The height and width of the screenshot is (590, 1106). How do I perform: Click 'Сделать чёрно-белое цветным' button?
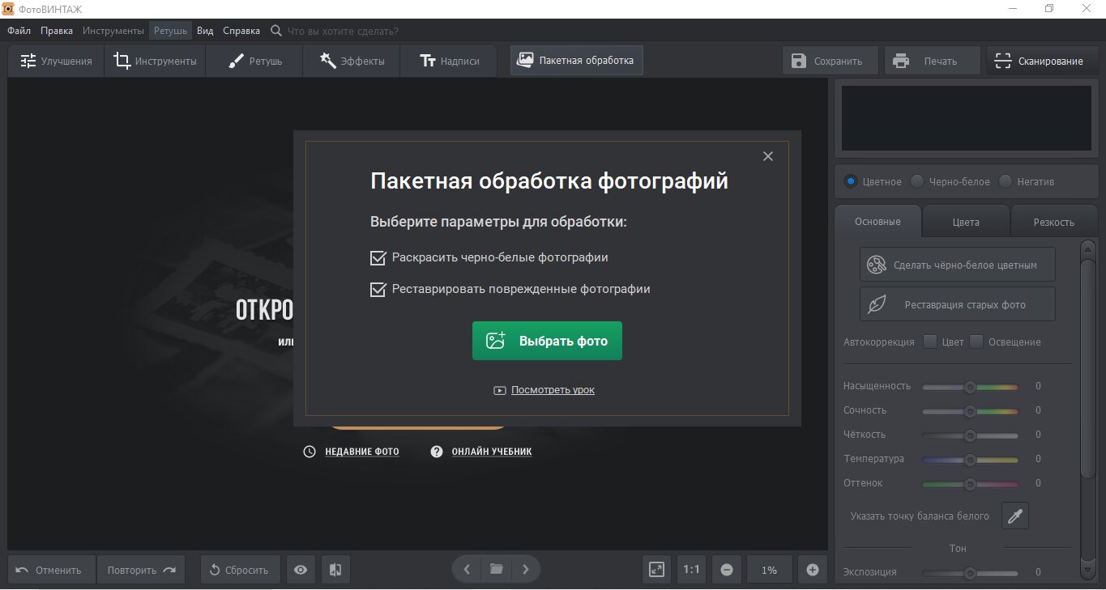point(958,265)
